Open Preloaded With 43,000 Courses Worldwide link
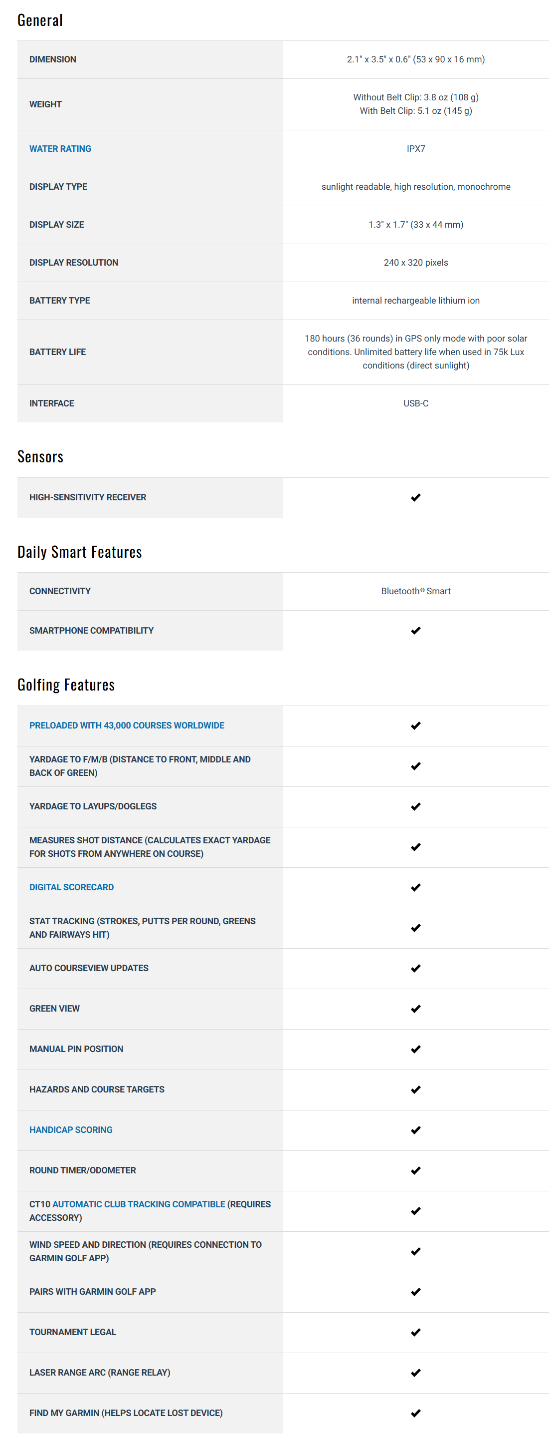This screenshot has height=1443, width=552. [126, 725]
